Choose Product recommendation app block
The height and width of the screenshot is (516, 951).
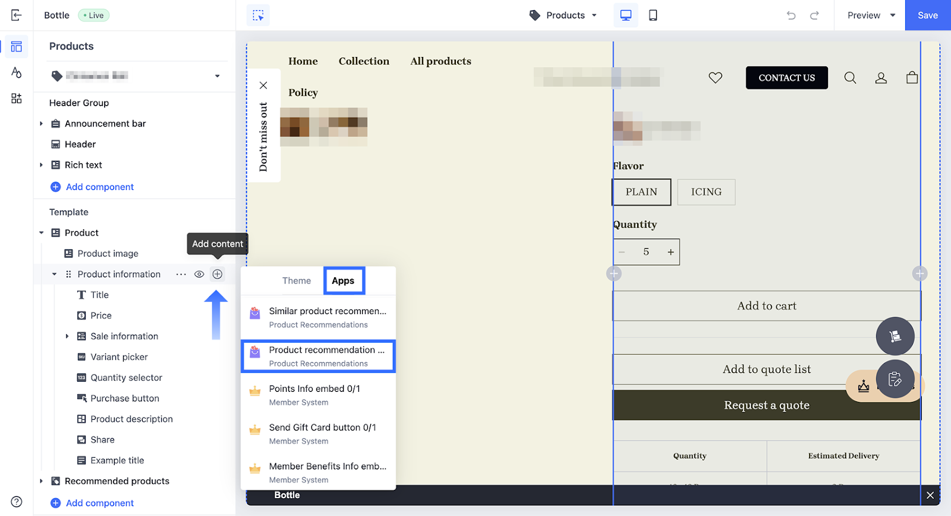click(318, 356)
